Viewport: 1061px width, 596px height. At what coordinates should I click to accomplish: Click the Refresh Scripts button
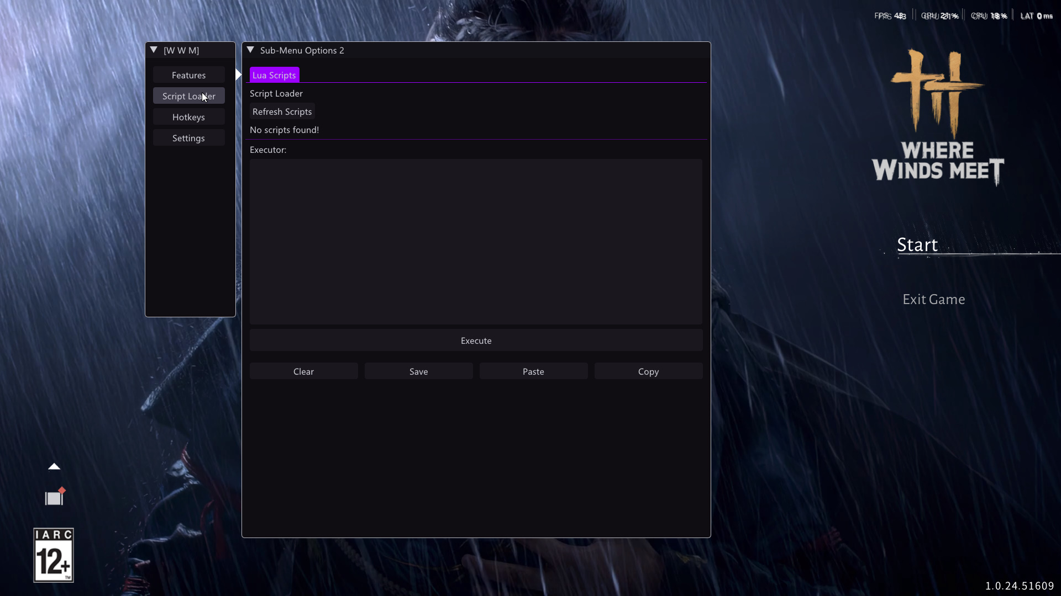coord(282,111)
